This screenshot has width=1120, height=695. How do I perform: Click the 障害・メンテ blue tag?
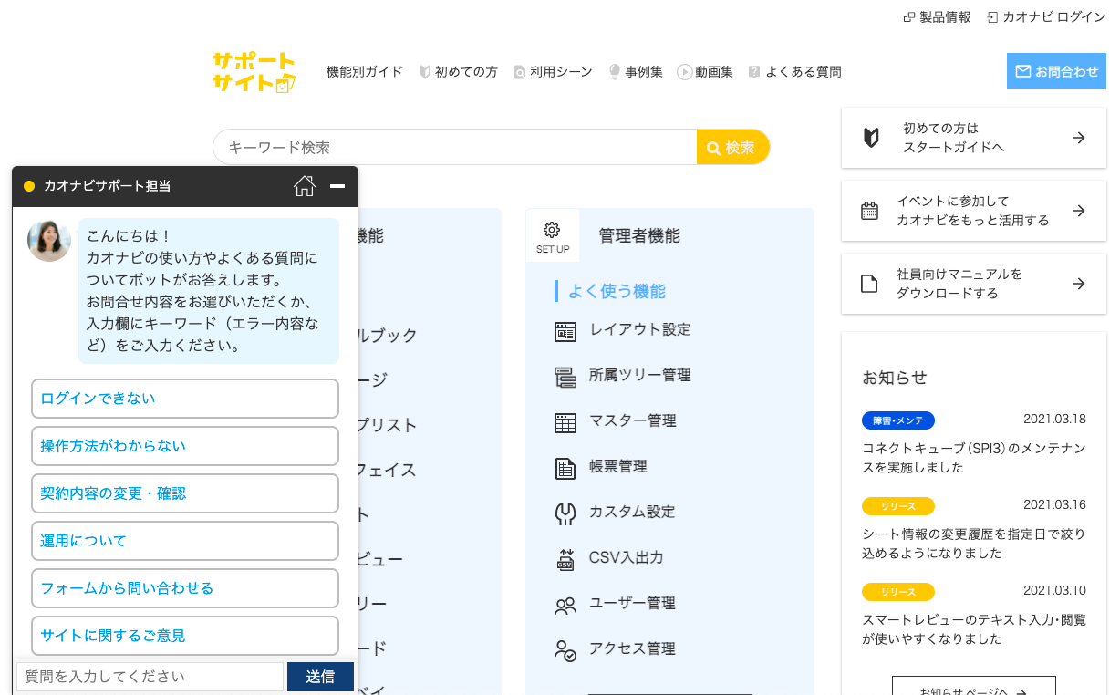click(x=898, y=420)
